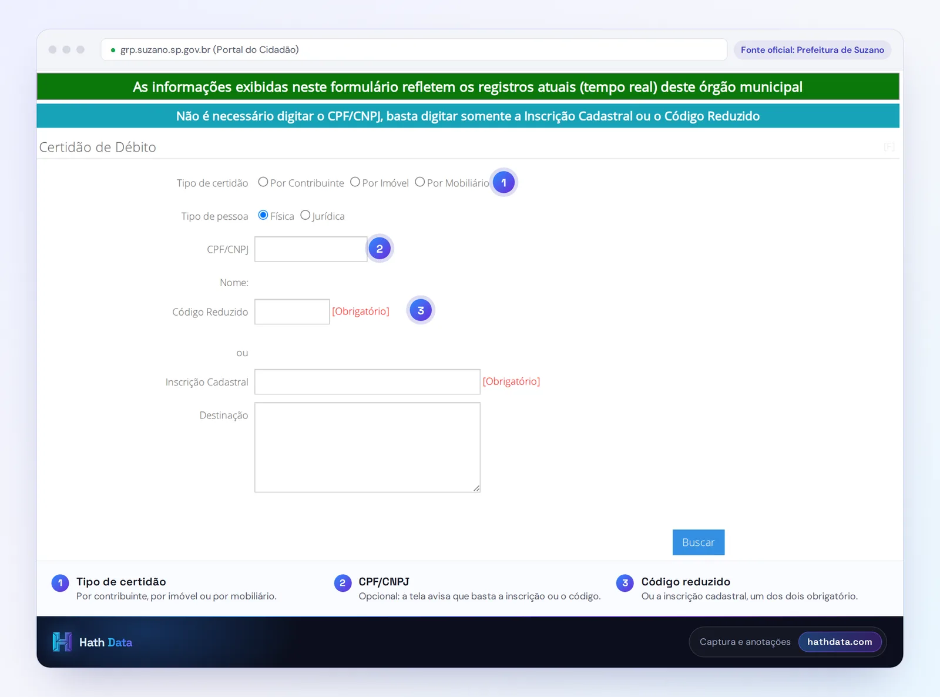Screen dimensions: 940x697
Task: Click the Destinação form label
Action: [x=223, y=415]
